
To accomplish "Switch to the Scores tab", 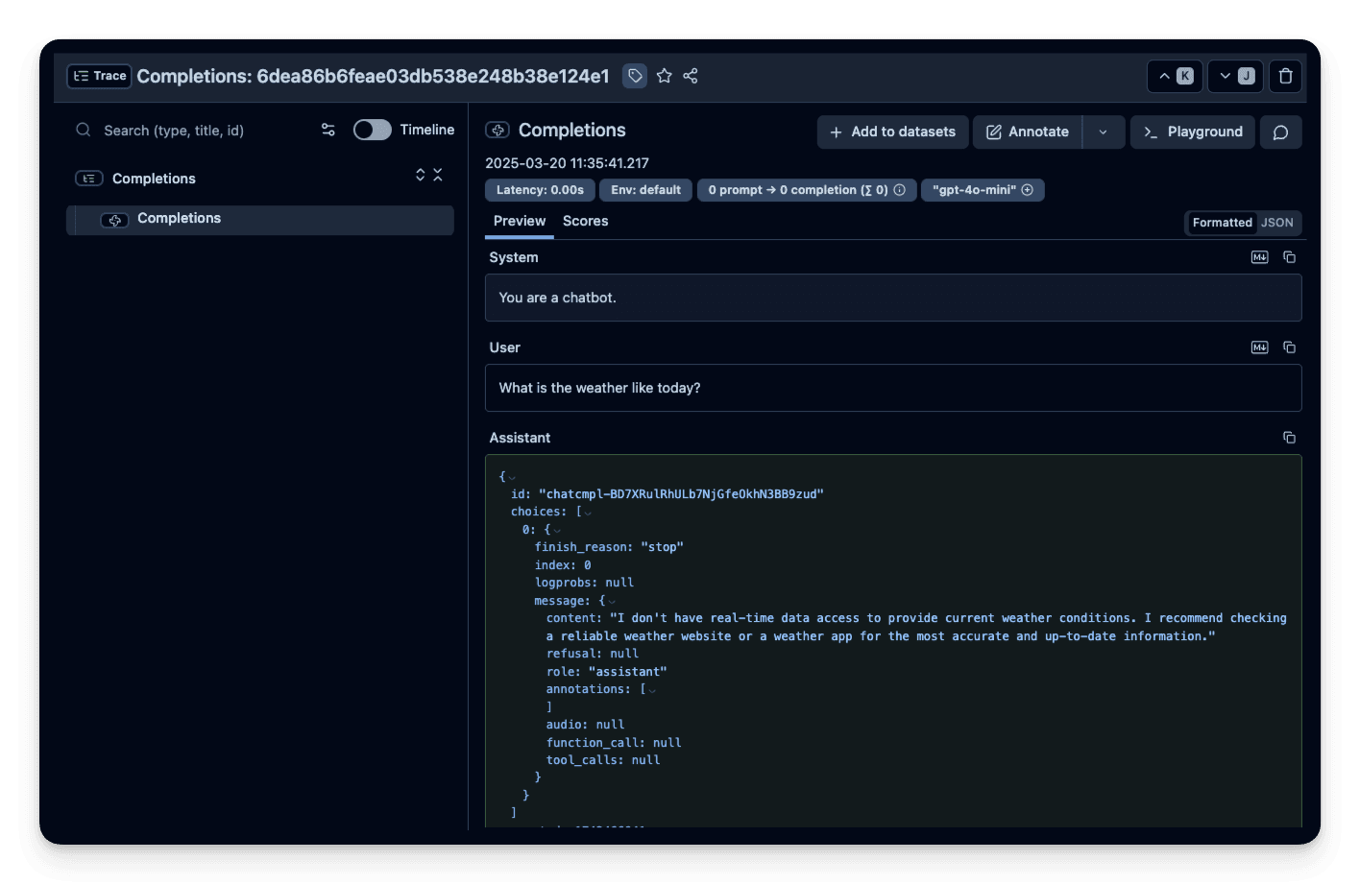I will coord(585,221).
